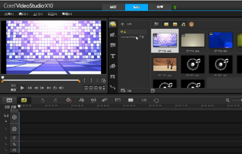
Task: Click the orange end trim marker
Action: [x=79, y=81]
